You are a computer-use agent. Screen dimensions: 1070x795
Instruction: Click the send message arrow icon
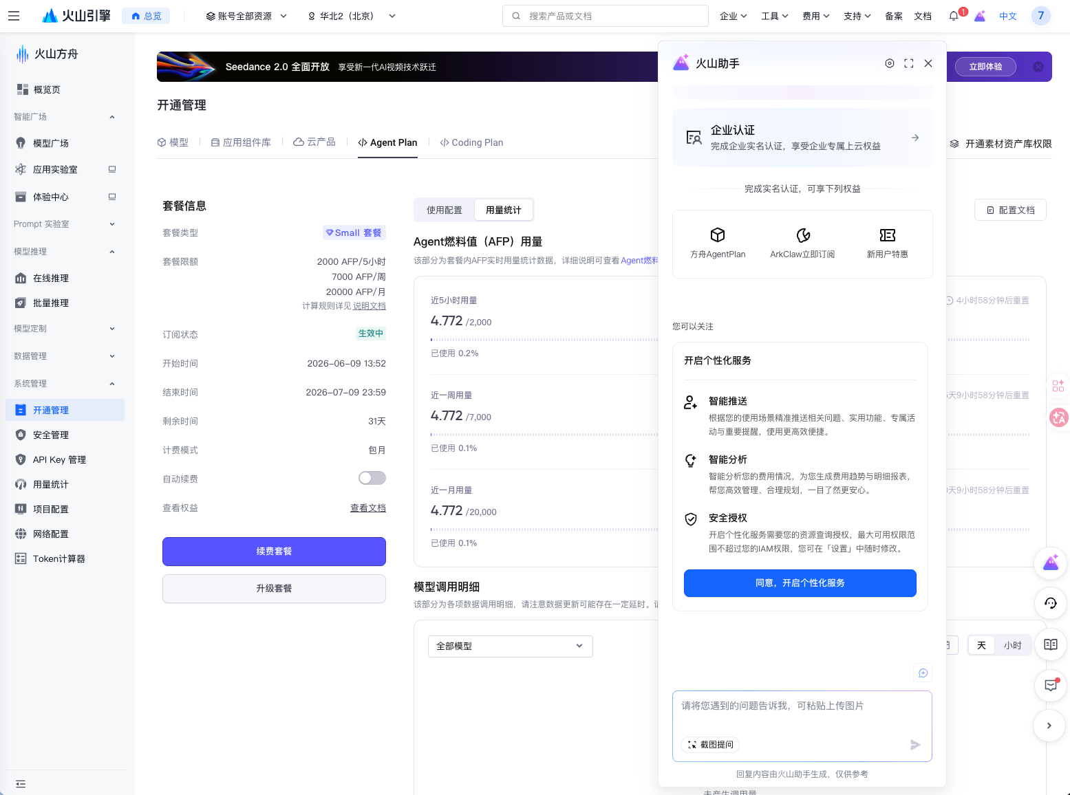tap(915, 745)
